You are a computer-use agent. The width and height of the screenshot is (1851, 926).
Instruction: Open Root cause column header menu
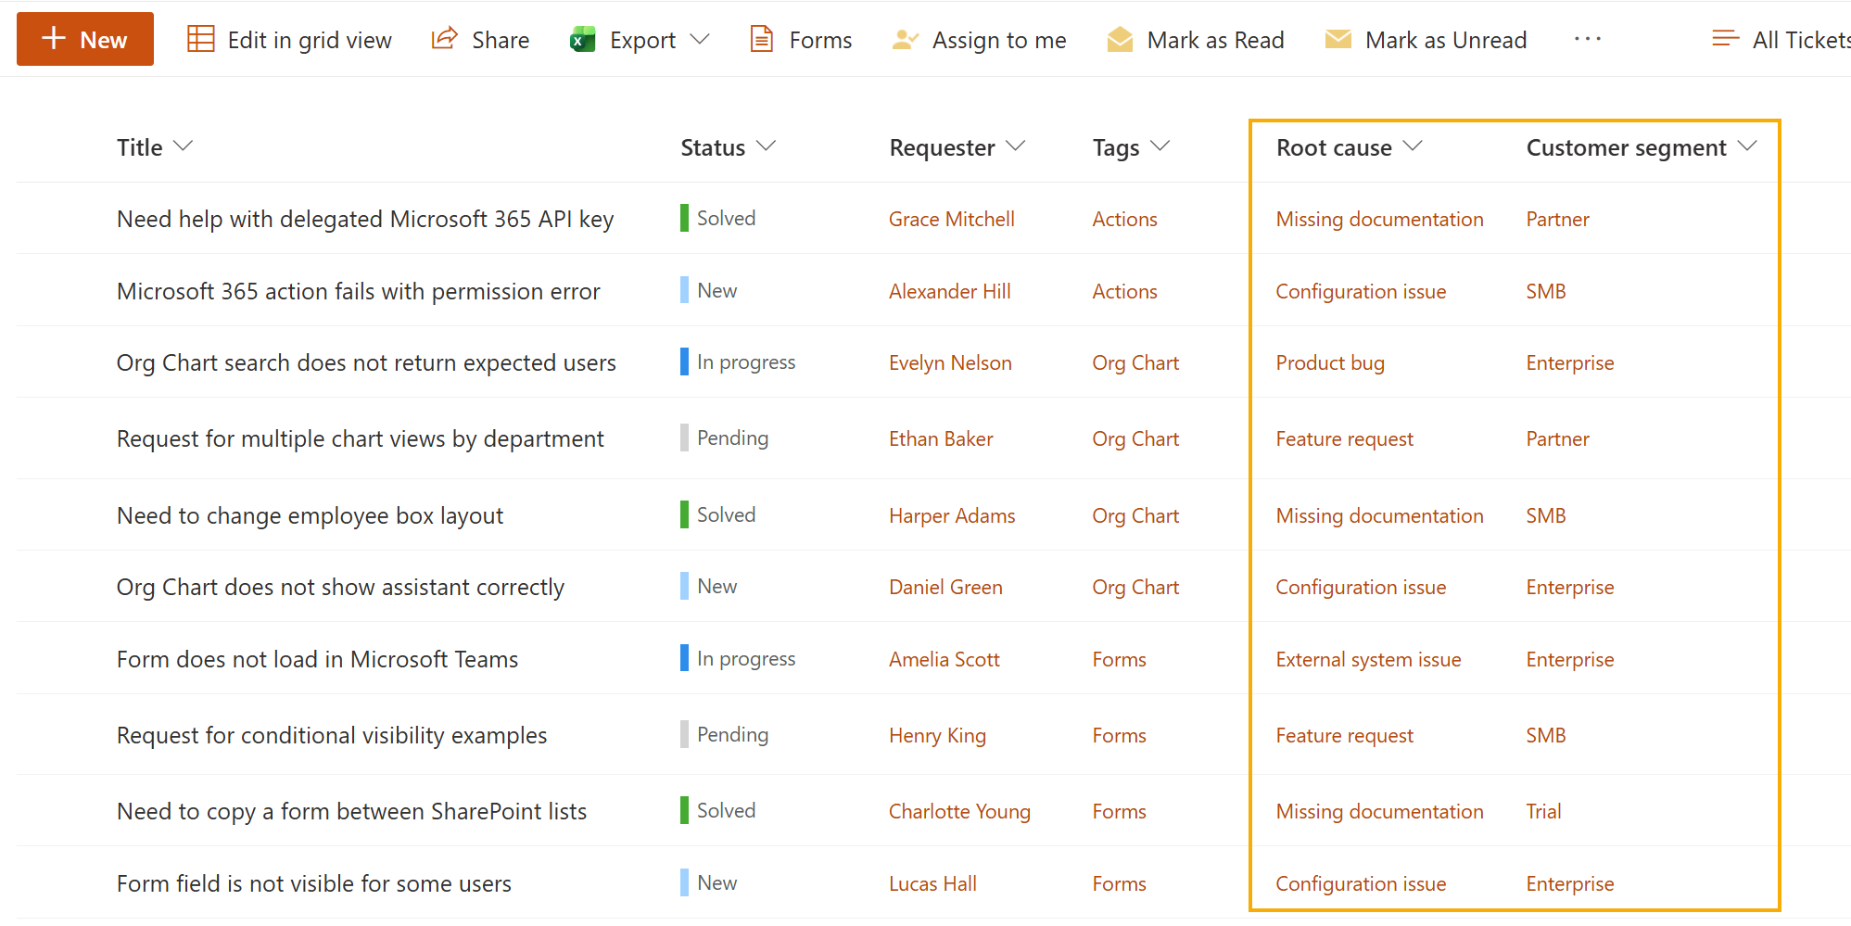pyautogui.click(x=1349, y=147)
